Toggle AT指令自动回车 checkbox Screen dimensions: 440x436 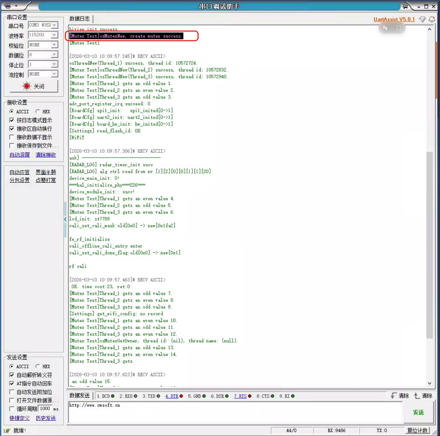(12, 383)
